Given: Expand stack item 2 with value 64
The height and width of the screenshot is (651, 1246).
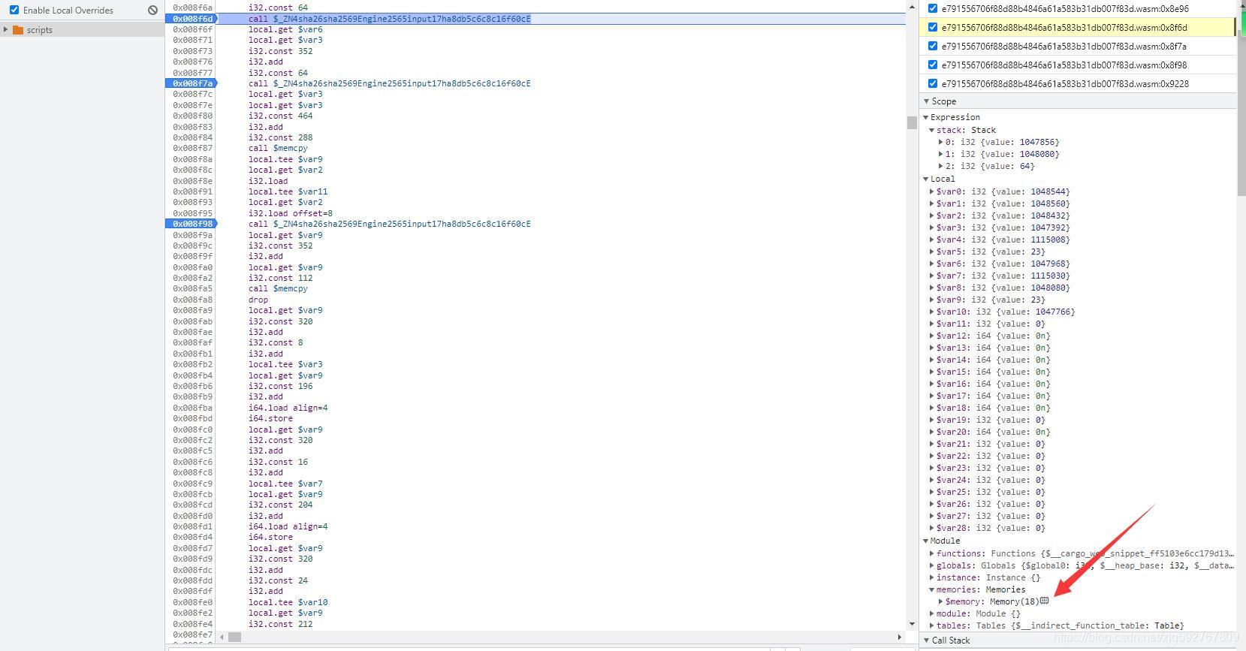Looking at the screenshot, I should pyautogui.click(x=940, y=166).
